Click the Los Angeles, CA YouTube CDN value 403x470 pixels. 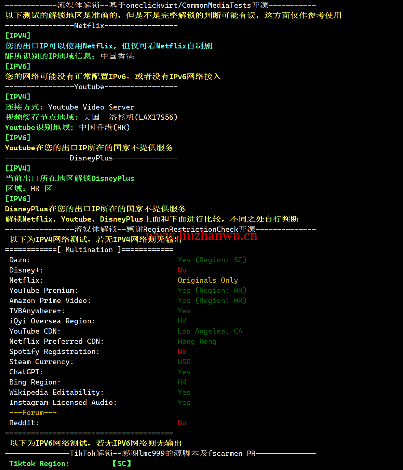pyautogui.click(x=210, y=331)
